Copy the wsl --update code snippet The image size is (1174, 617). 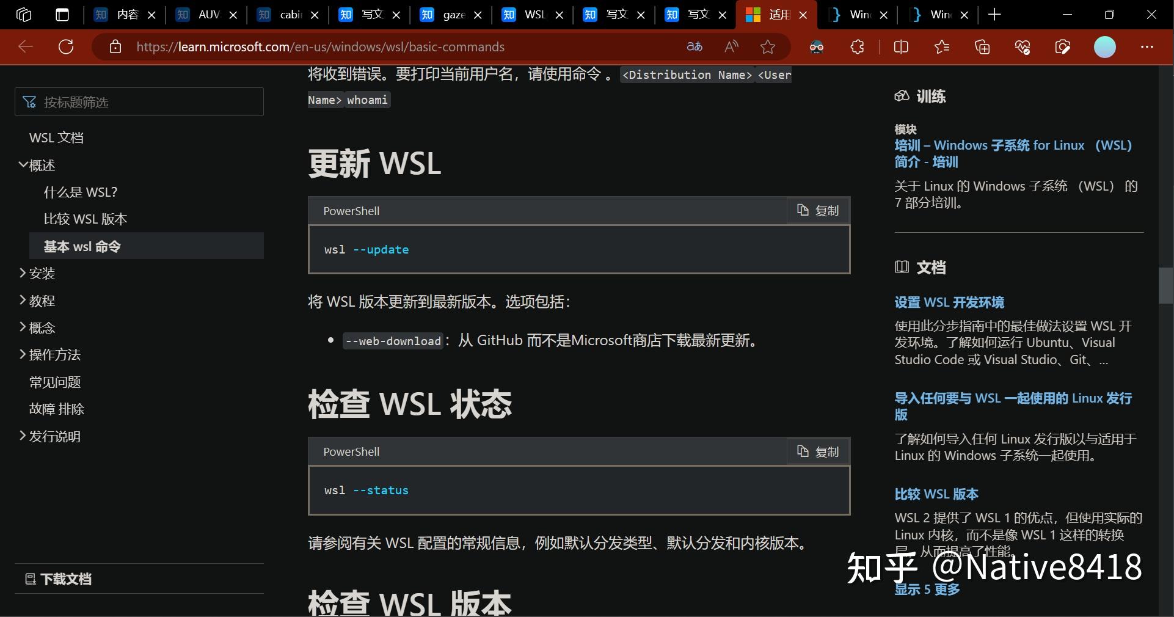pos(817,211)
